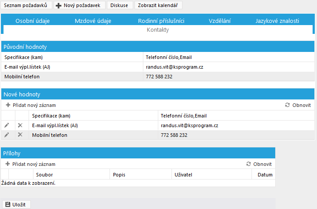
Task: Select Přílohy section header
Action: 138,154
